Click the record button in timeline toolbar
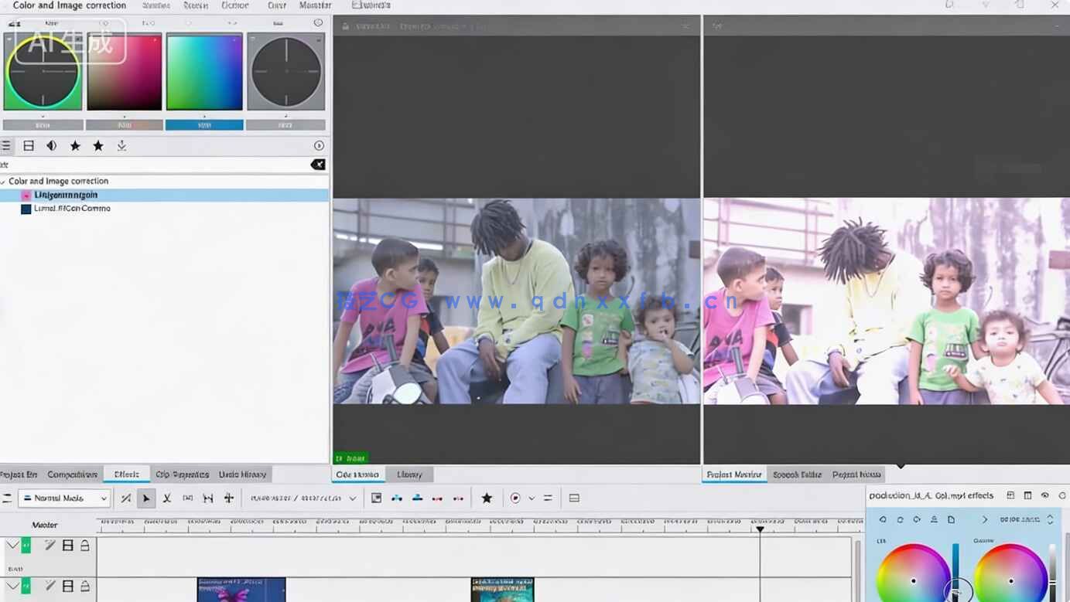The width and height of the screenshot is (1070, 602). 515,498
